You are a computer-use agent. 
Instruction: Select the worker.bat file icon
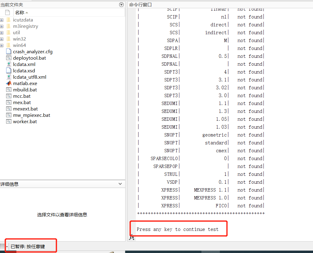point(9,121)
